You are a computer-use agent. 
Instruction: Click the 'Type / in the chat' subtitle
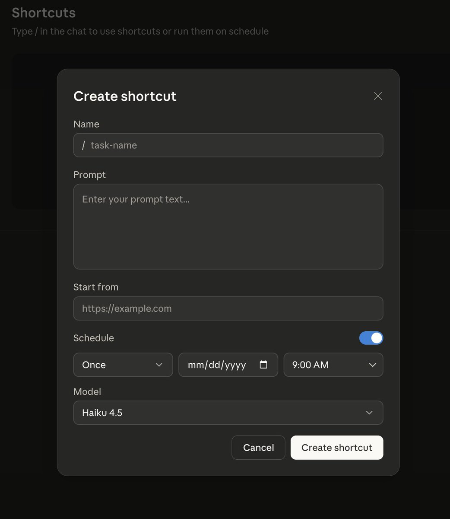click(140, 32)
